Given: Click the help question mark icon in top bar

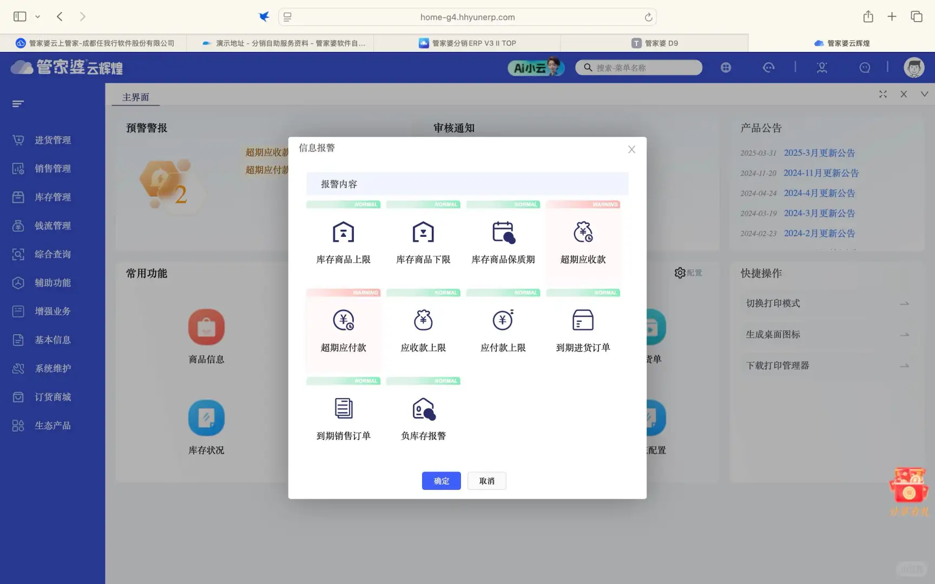Looking at the screenshot, I should pyautogui.click(x=864, y=67).
